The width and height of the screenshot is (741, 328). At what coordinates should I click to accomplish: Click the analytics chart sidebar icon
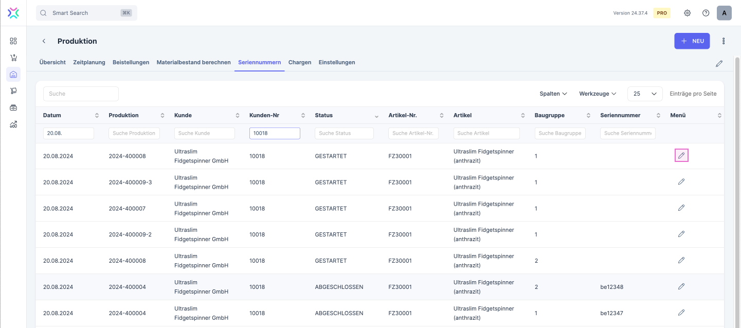tap(13, 124)
